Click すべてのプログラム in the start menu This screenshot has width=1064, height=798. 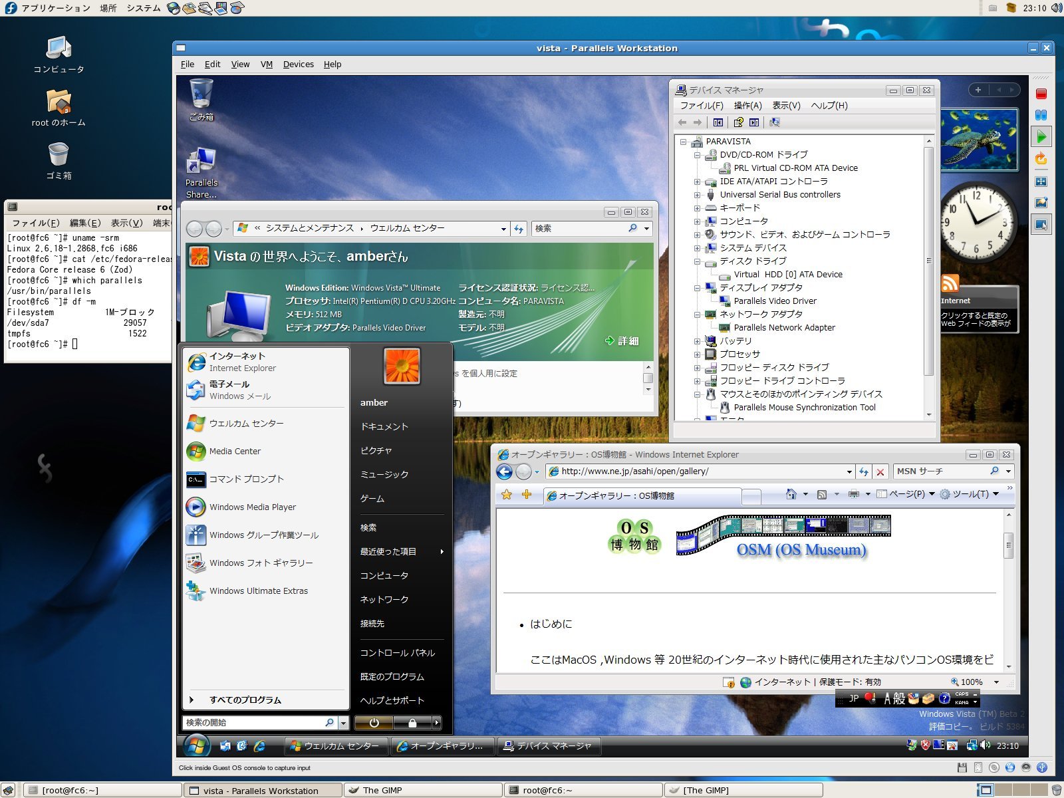click(x=245, y=700)
